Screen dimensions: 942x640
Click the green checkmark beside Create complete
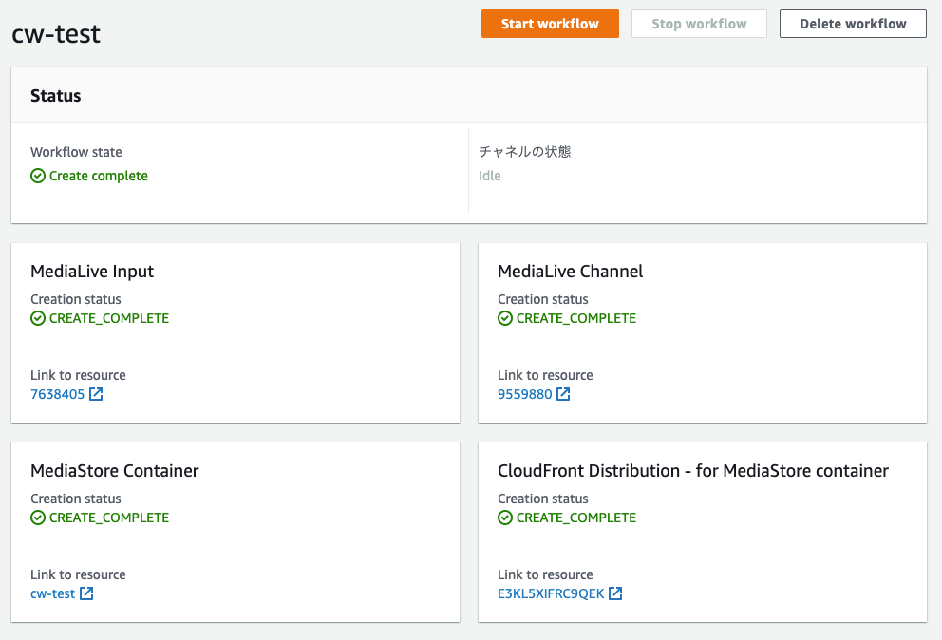point(38,176)
